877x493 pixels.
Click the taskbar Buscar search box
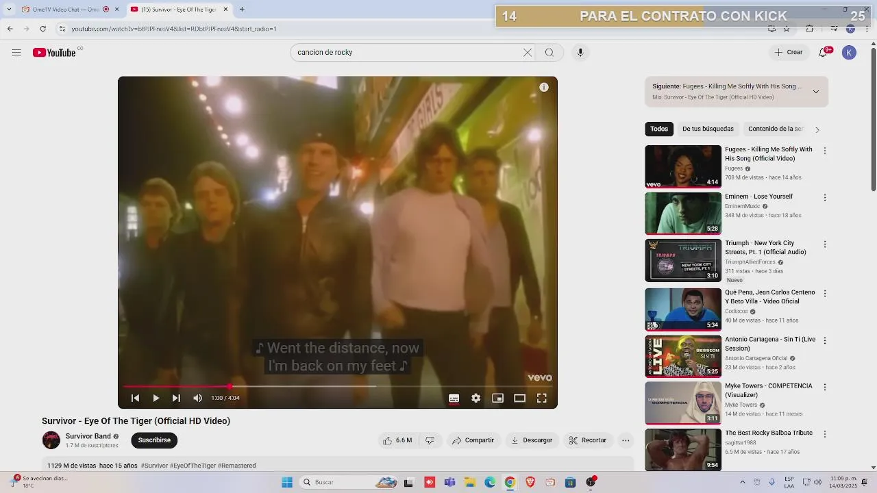click(x=349, y=483)
